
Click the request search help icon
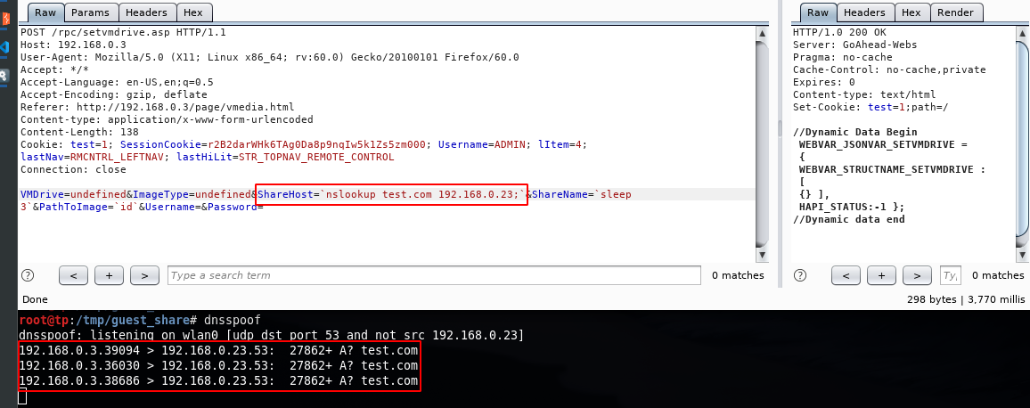click(x=28, y=275)
